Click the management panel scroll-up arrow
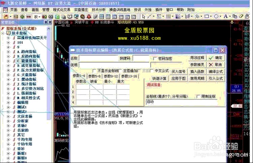The image size is (253, 163). tap(49, 29)
